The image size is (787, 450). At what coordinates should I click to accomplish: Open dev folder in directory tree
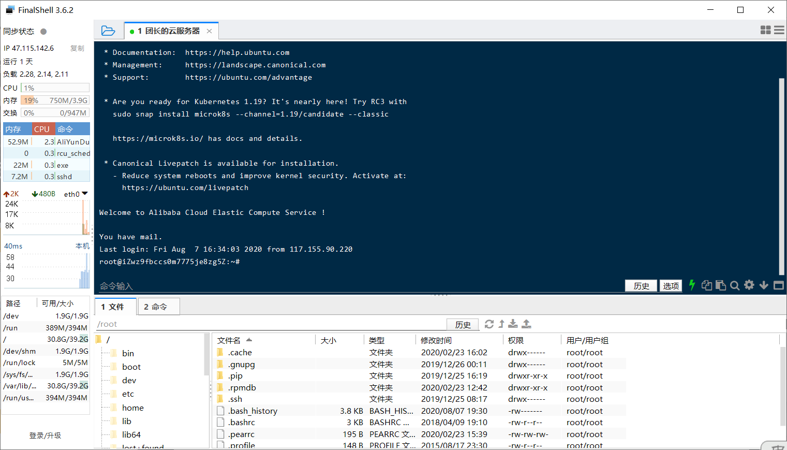click(129, 380)
